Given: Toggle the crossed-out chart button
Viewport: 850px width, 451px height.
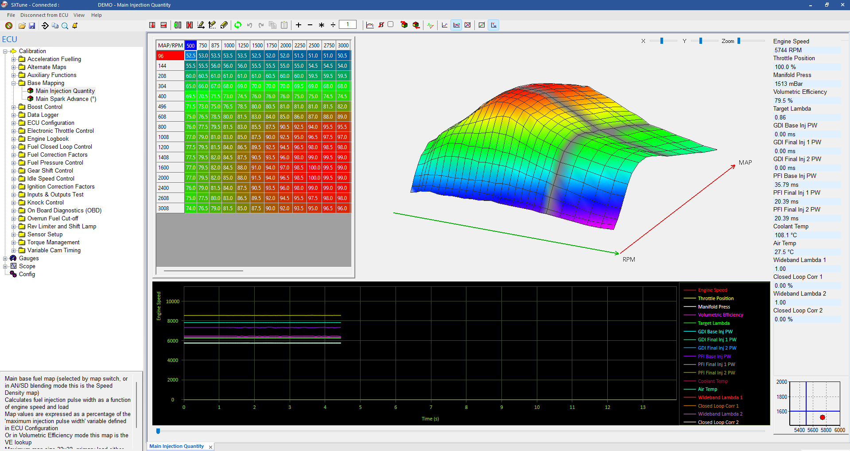Looking at the screenshot, I should click(x=467, y=25).
